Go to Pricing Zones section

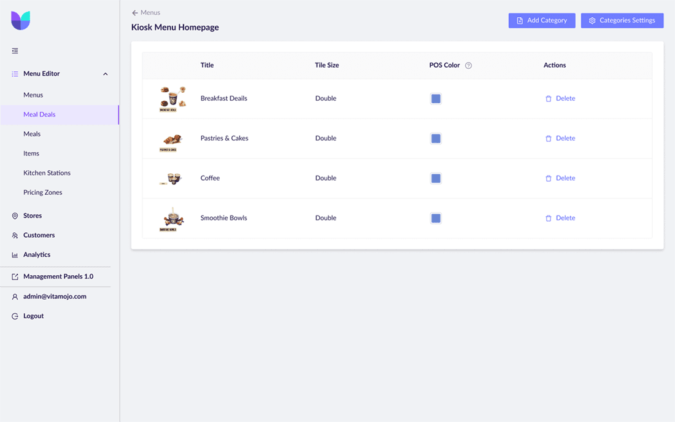point(42,193)
